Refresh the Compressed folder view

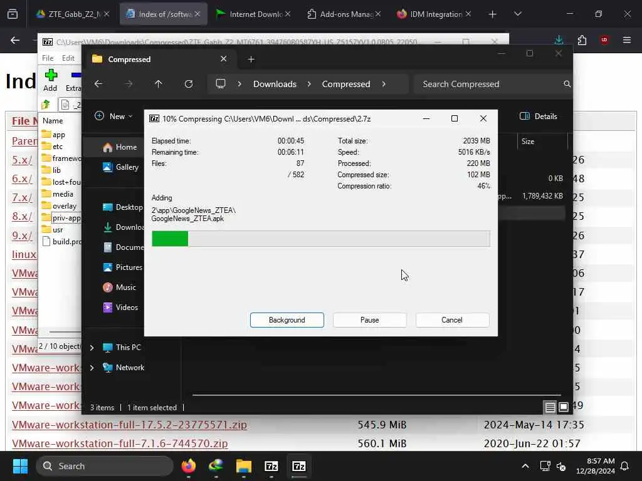[x=189, y=84]
